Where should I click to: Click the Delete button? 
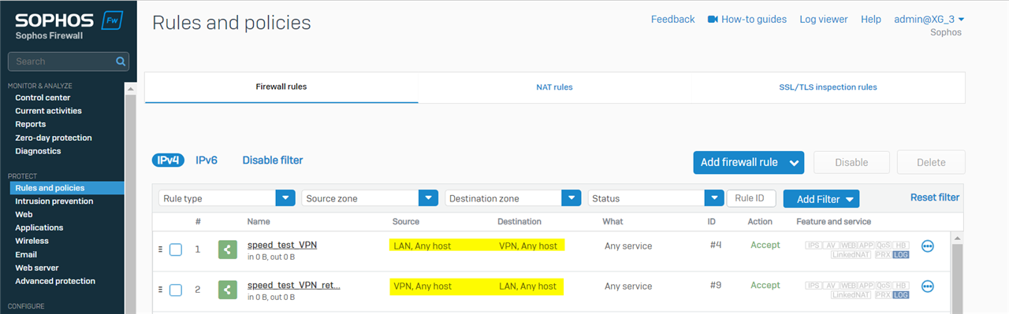pyautogui.click(x=931, y=163)
